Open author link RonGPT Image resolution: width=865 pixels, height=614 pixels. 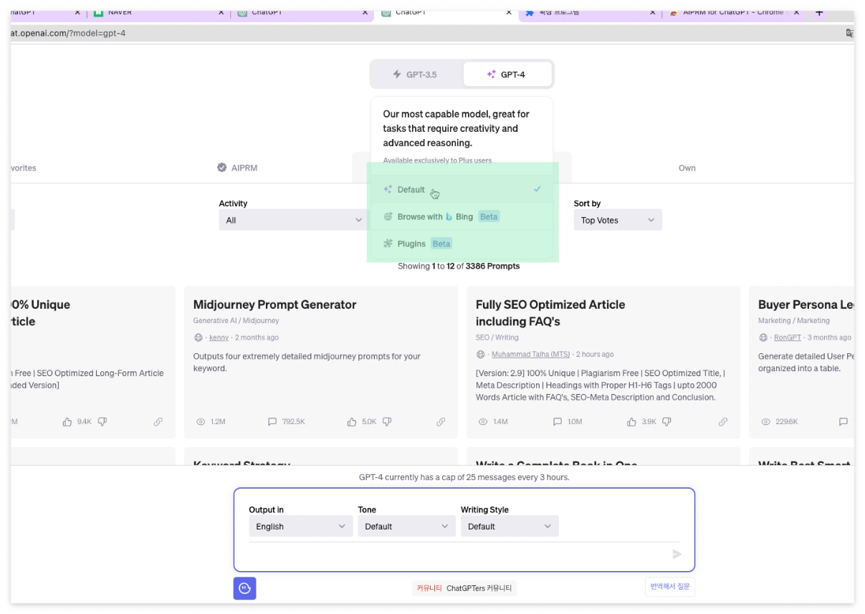788,337
